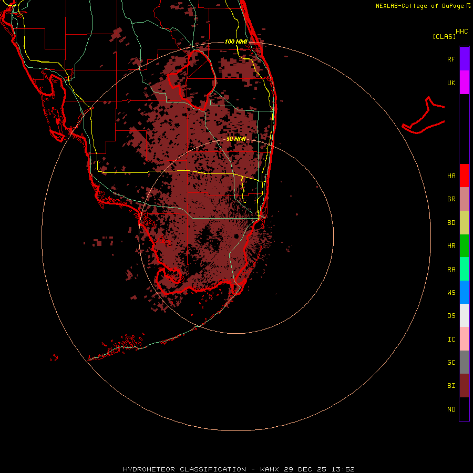Click the 'HHC' product code text
473x473 pixels.
pos(462,32)
